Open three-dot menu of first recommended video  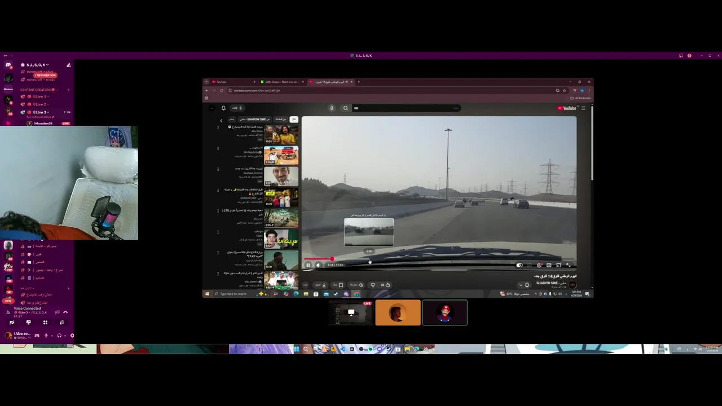[x=218, y=127]
